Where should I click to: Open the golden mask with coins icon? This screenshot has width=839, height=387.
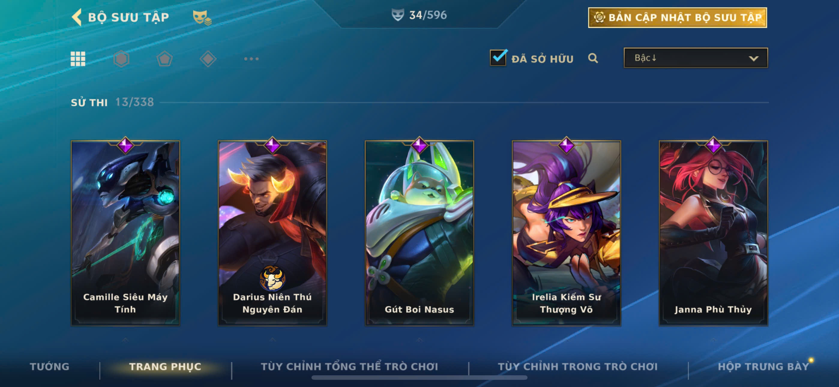pyautogui.click(x=202, y=18)
